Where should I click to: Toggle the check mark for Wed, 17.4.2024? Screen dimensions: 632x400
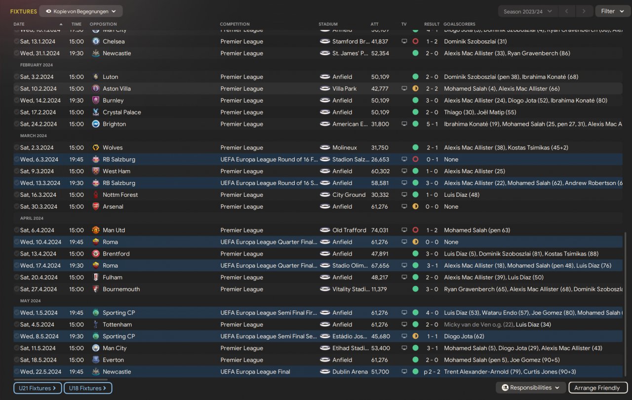[17, 266]
